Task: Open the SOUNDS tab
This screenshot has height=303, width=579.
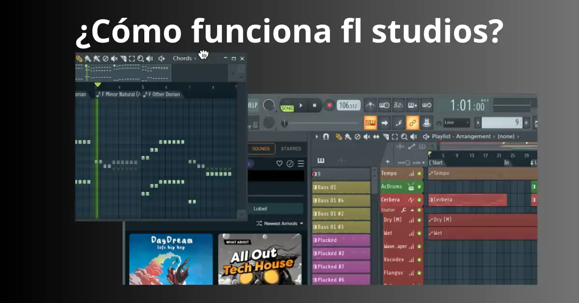Action: coord(261,149)
